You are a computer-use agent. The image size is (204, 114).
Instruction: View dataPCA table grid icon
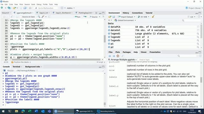(x=198, y=27)
